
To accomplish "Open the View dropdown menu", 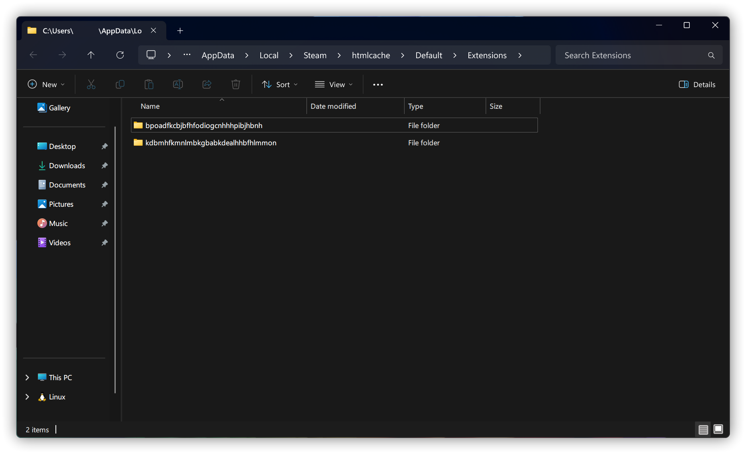I will pyautogui.click(x=334, y=84).
